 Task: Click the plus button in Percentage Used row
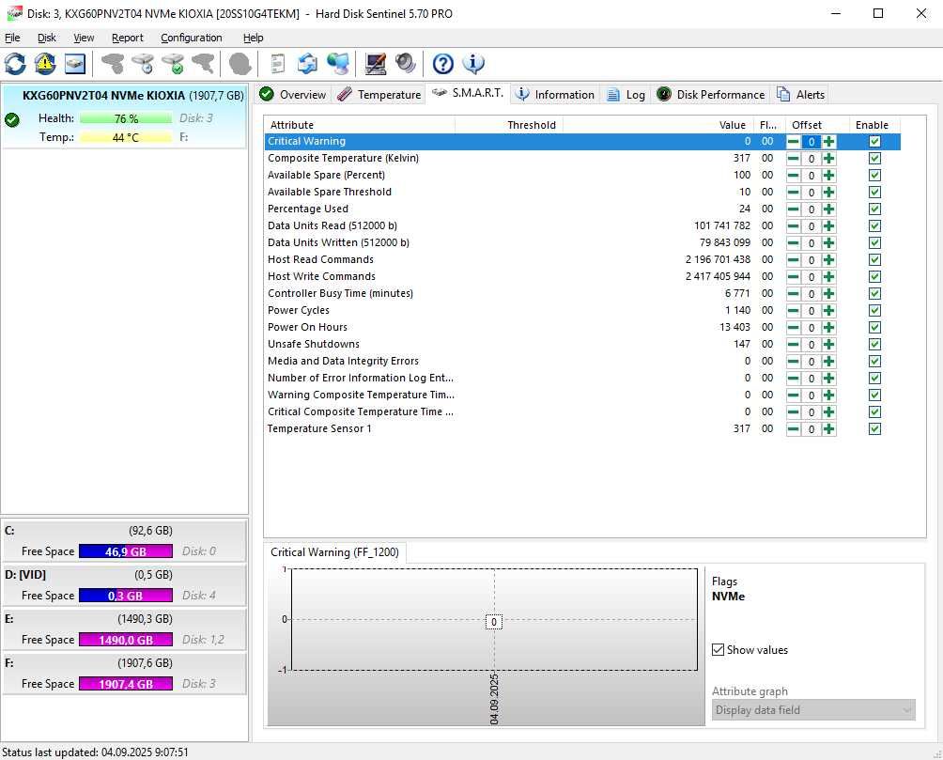(x=828, y=209)
